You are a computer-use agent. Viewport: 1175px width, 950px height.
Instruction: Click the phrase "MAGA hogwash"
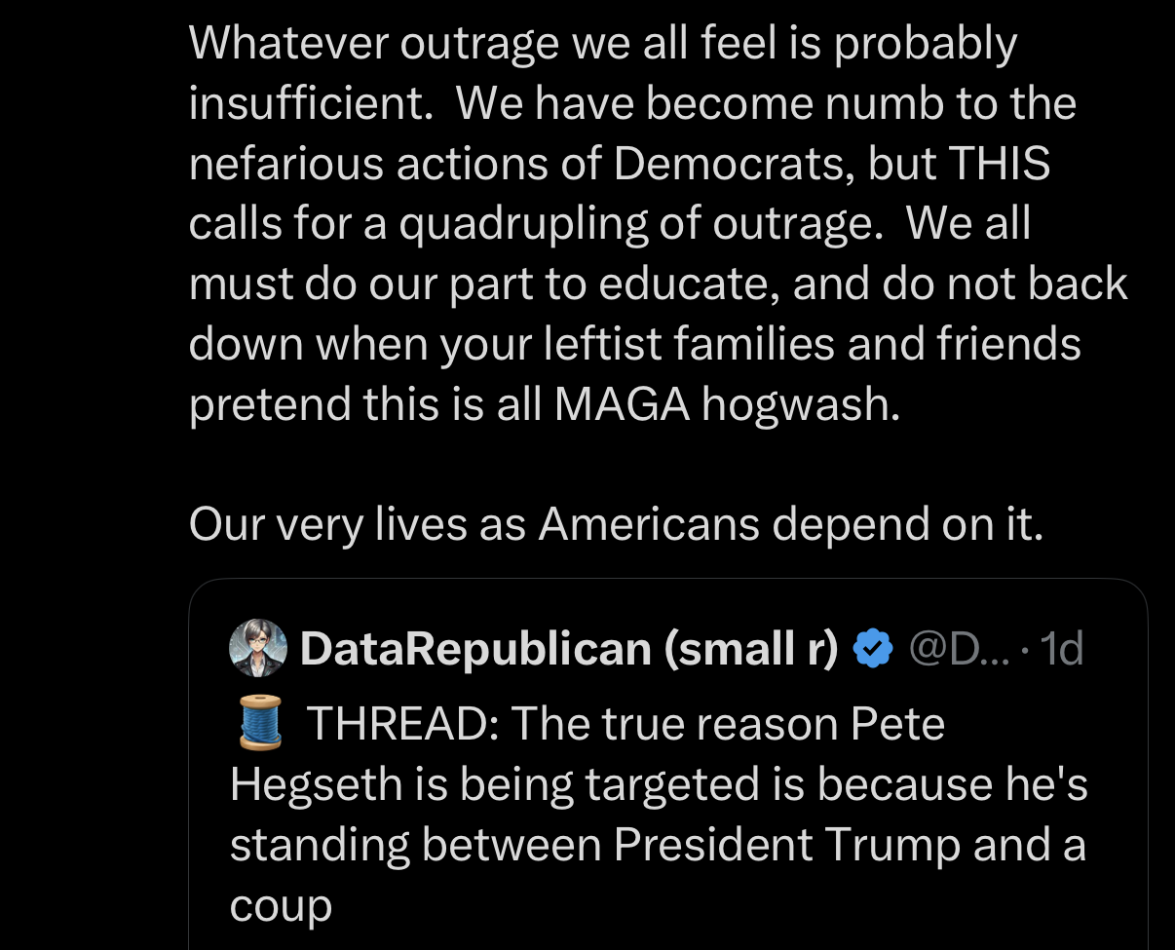pyautogui.click(x=722, y=403)
